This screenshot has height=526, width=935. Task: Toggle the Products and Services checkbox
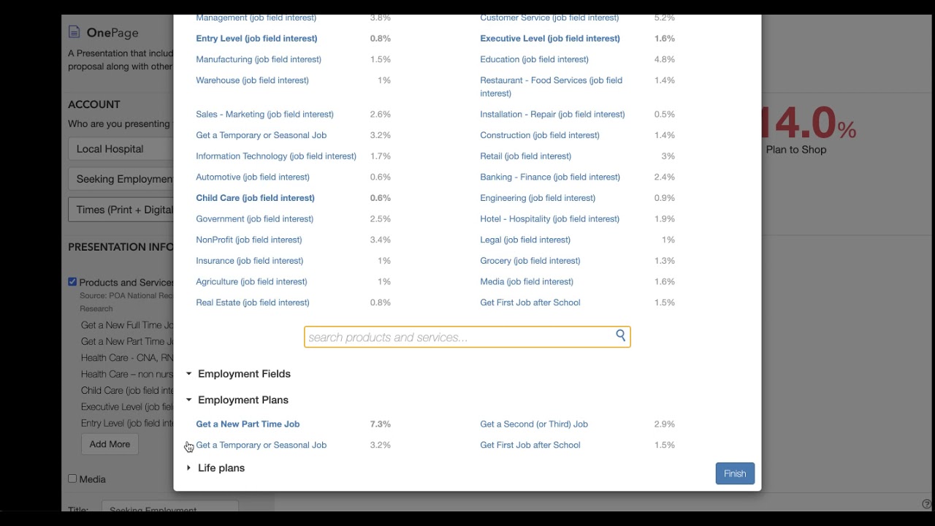tap(72, 281)
